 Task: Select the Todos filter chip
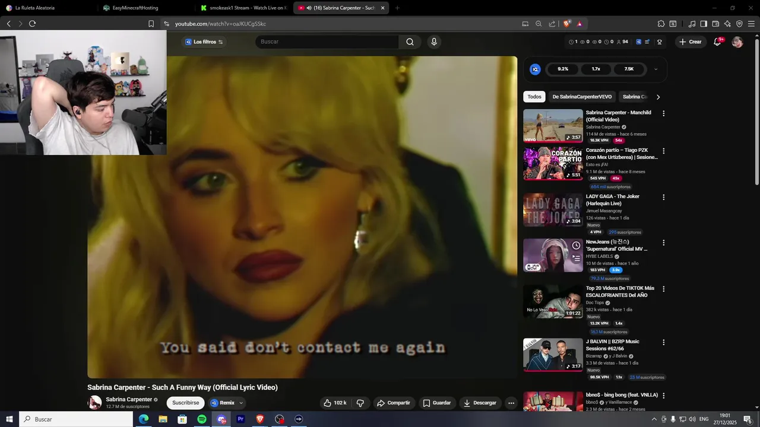[534, 97]
